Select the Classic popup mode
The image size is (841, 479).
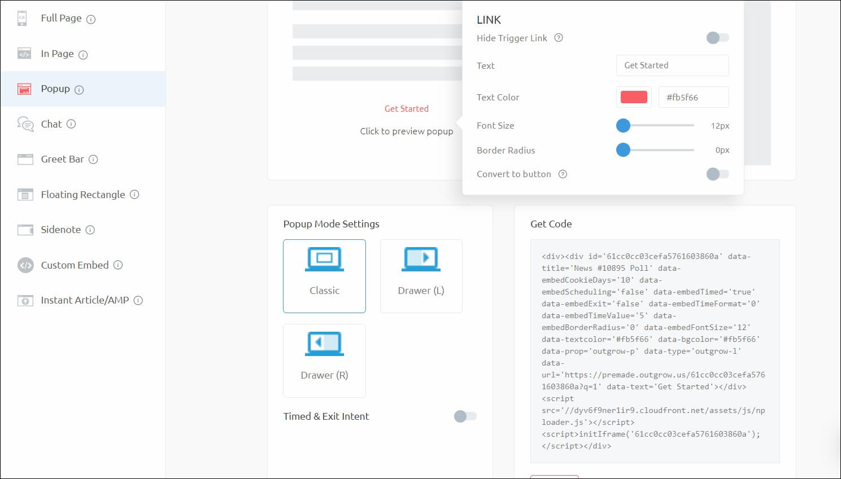coord(324,276)
